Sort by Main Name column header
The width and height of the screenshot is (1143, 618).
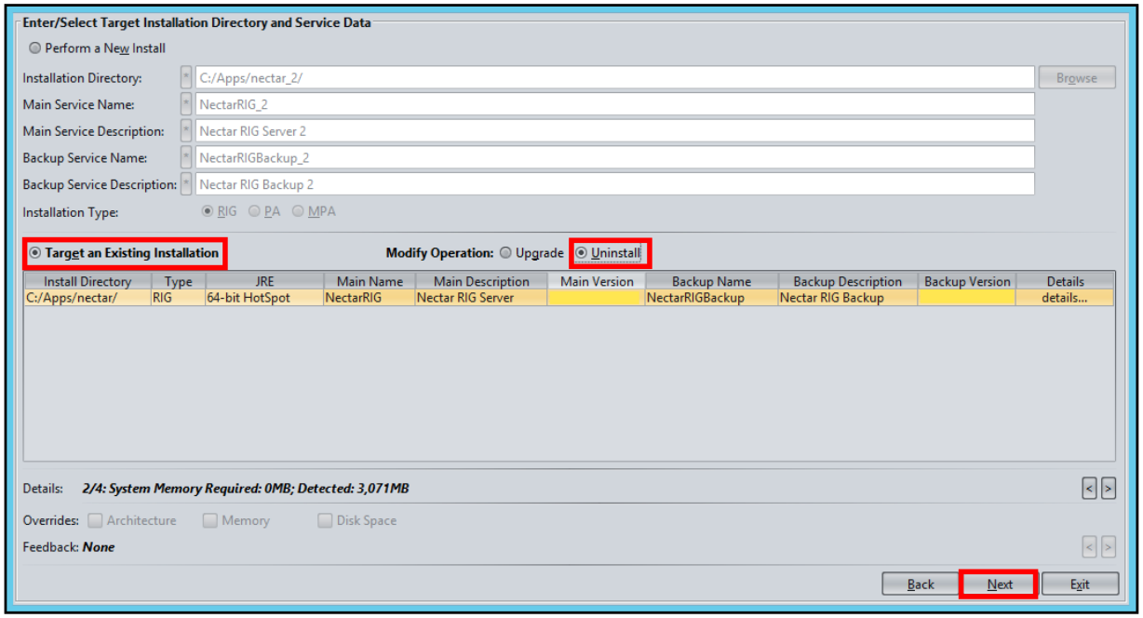(x=370, y=281)
